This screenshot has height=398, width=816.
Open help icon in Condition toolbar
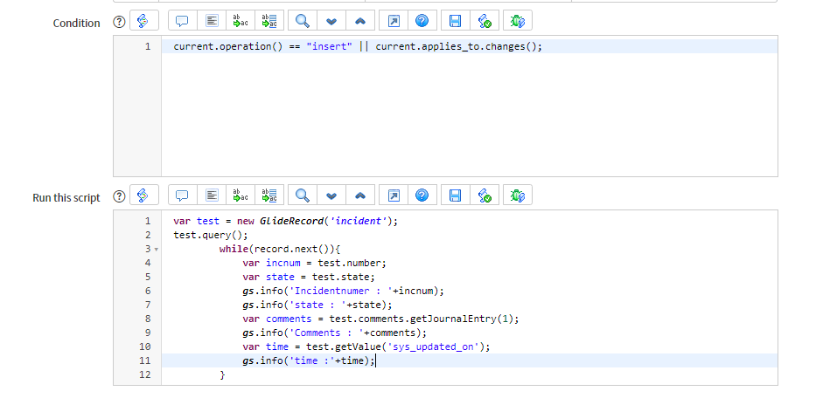pos(422,22)
